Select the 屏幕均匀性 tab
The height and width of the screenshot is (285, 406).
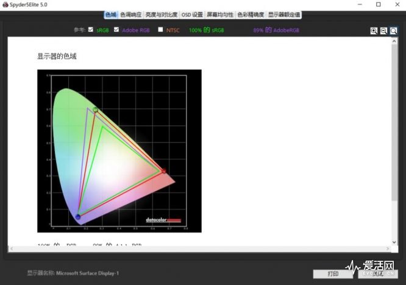(x=220, y=15)
